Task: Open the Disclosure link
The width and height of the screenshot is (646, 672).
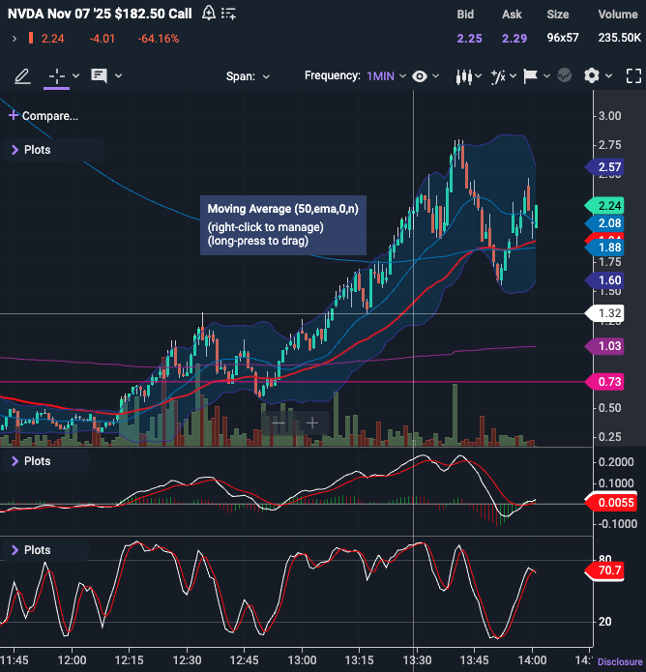Action: click(619, 662)
